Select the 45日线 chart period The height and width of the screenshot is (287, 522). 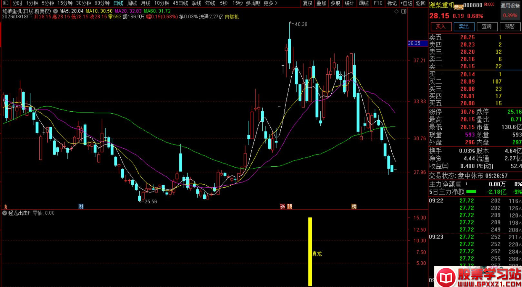pyautogui.click(x=180, y=3)
